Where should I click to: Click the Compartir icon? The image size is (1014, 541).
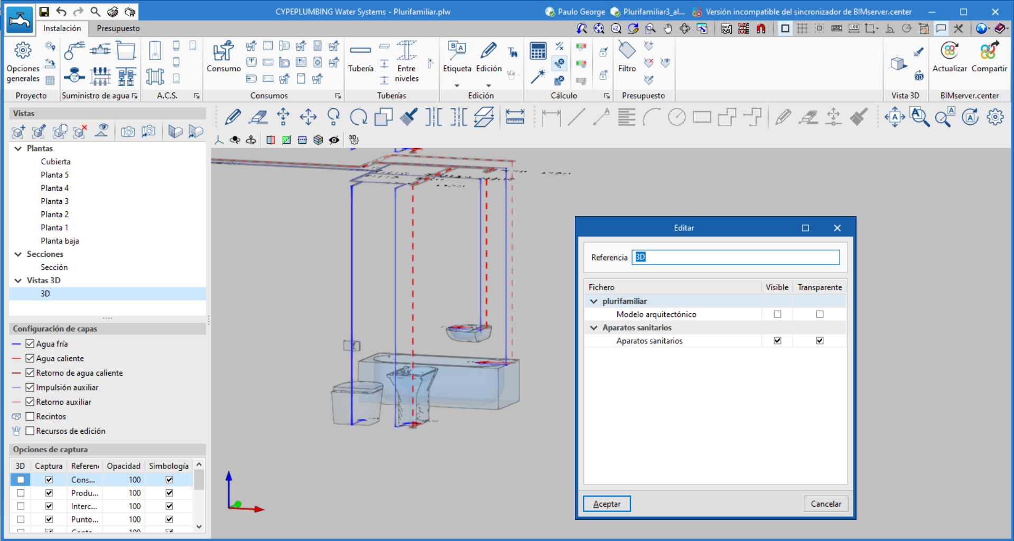click(x=989, y=57)
